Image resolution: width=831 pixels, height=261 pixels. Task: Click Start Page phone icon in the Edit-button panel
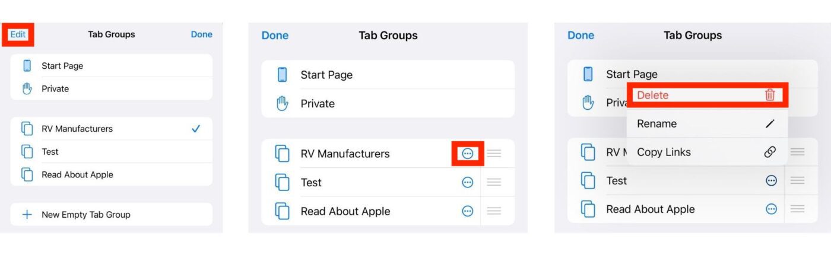27,66
